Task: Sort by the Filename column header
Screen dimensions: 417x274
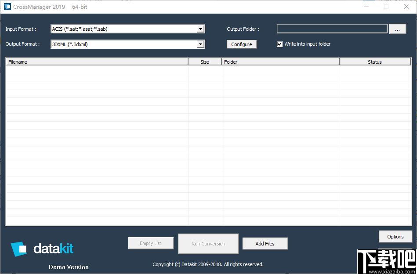Action: point(97,61)
